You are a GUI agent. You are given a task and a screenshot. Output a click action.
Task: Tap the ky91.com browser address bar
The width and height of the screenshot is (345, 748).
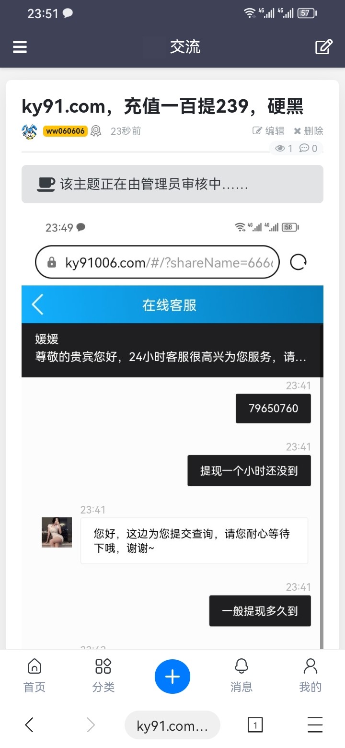pos(172,725)
